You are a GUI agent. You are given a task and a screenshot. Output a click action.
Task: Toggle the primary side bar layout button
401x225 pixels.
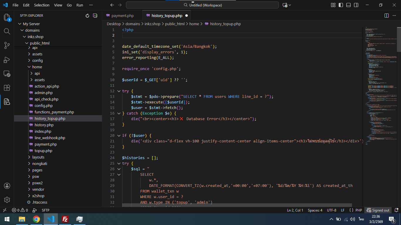(x=341, y=5)
